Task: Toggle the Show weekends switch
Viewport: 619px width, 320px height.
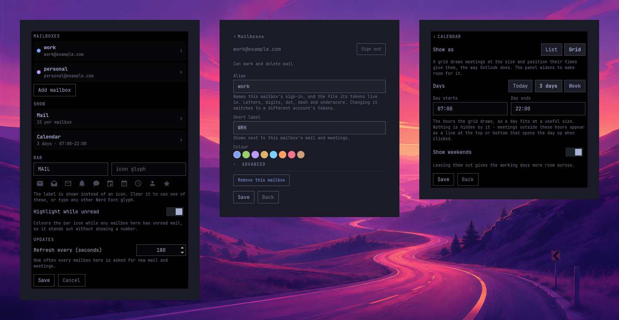Action: (574, 152)
